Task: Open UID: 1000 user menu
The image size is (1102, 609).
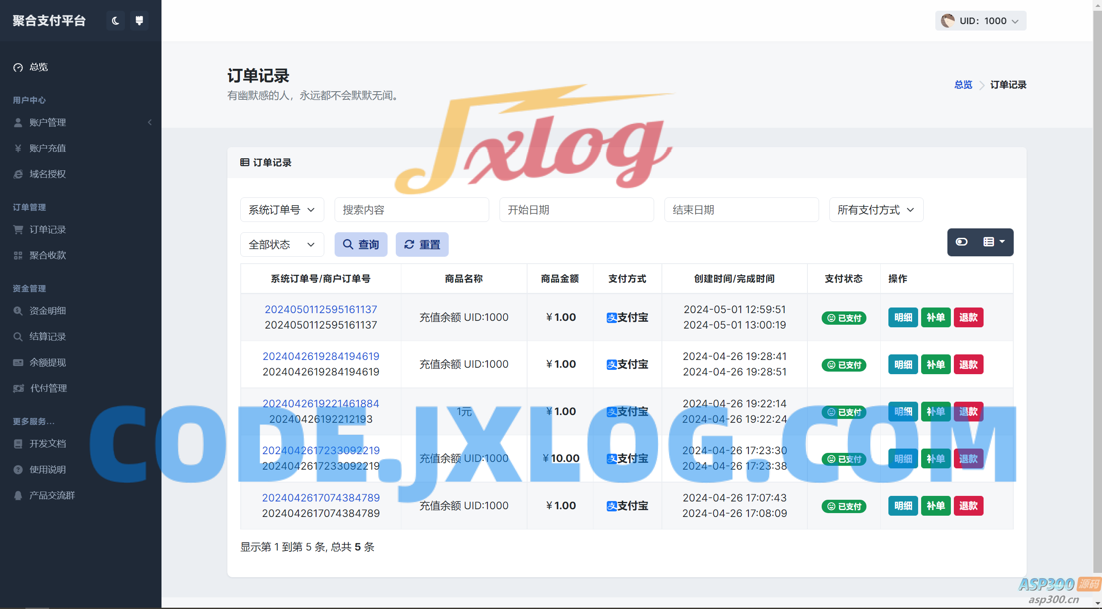Action: point(980,21)
